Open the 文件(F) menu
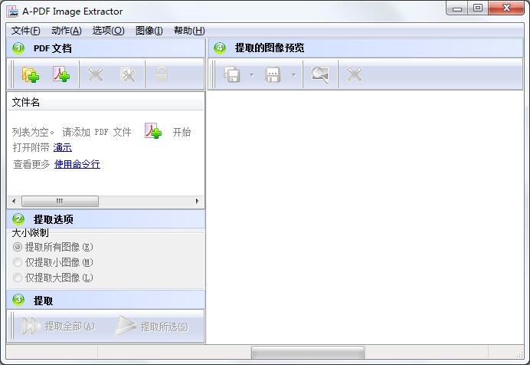Viewport: 530px width, 365px height. (x=26, y=31)
